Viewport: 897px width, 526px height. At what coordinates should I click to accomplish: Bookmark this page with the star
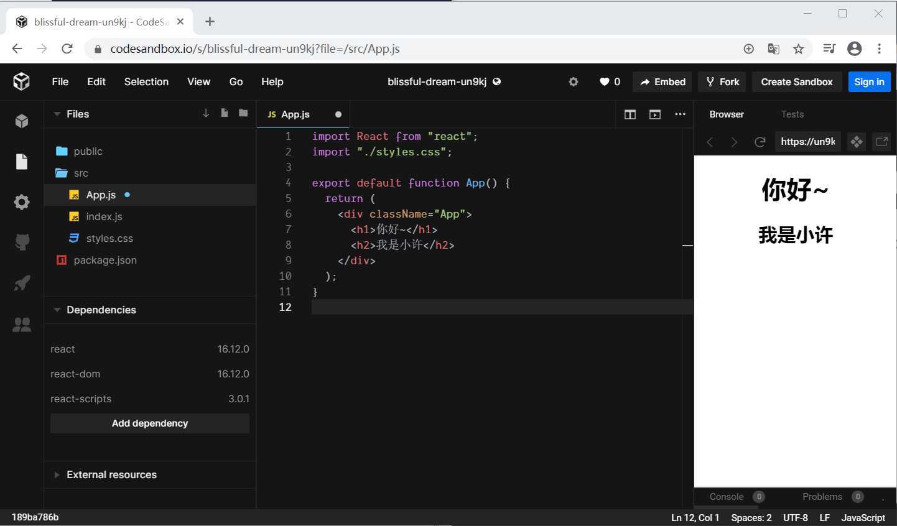(799, 48)
